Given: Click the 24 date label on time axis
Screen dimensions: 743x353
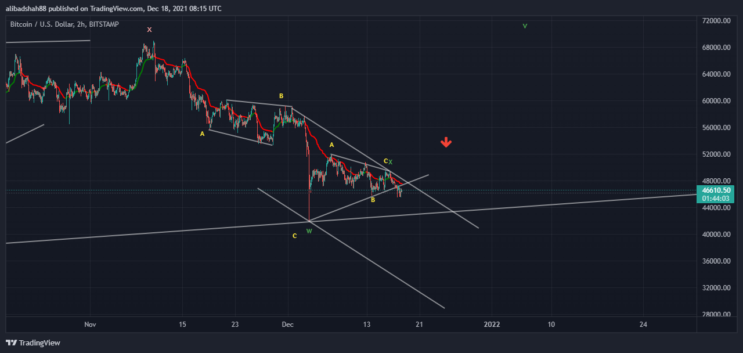Looking at the screenshot, I should 643,323.
